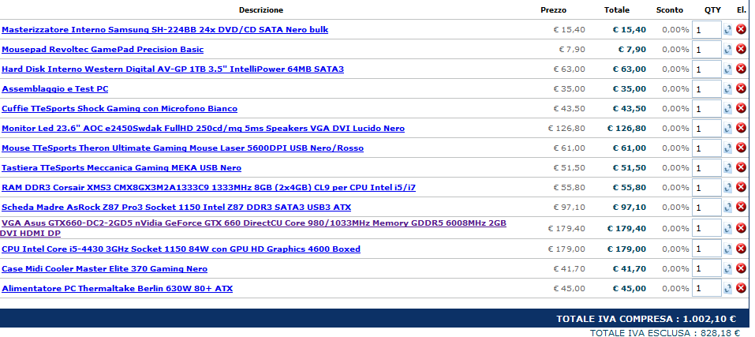Refresh quantity for AsRock motherboard
The width and height of the screenshot is (755, 337).
(727, 208)
